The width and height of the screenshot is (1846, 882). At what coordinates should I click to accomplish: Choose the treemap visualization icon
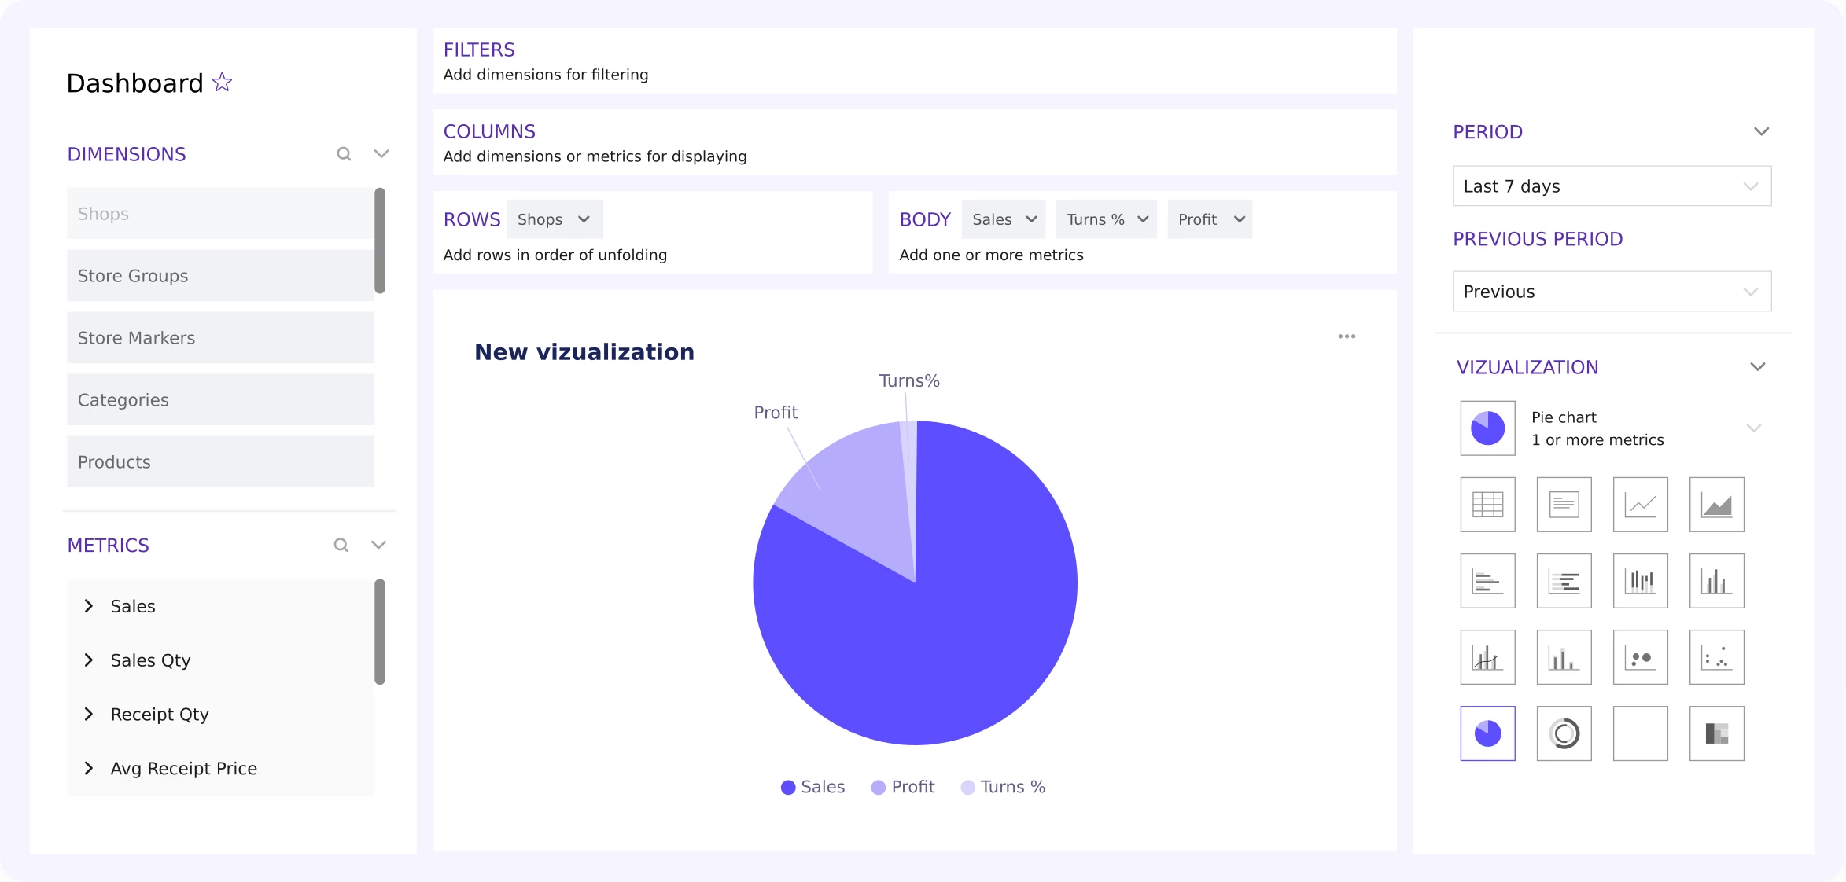pos(1716,733)
